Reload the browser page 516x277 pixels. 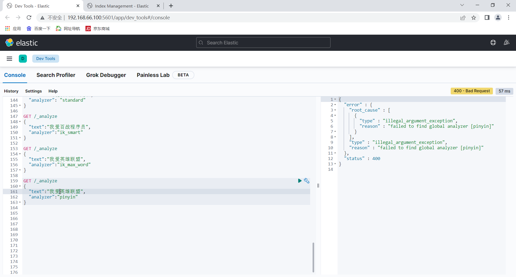[x=29, y=17]
